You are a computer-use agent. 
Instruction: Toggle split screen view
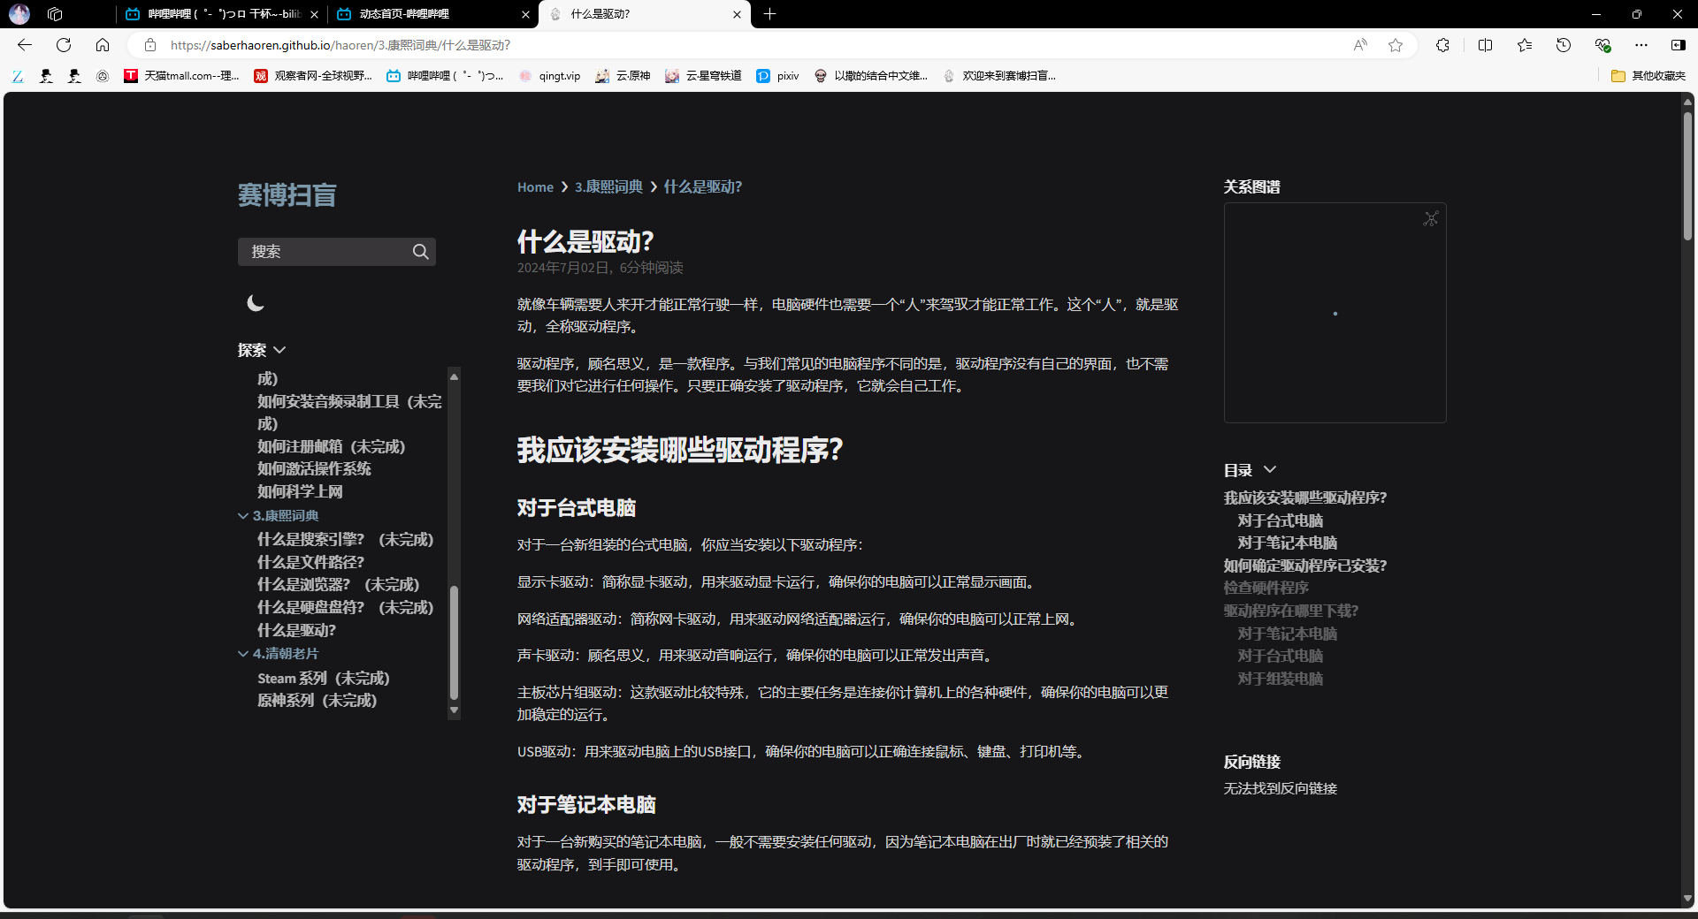point(1485,45)
